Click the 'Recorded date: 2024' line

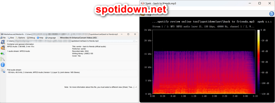pos(80,51)
